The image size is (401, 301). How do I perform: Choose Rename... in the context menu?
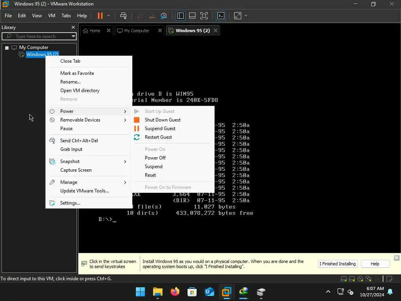tap(70, 82)
